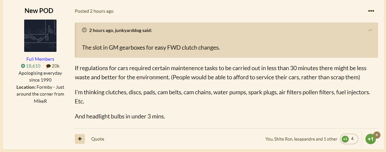The image size is (386, 152).
Task: Open the New POD username link
Action: coord(39,11)
